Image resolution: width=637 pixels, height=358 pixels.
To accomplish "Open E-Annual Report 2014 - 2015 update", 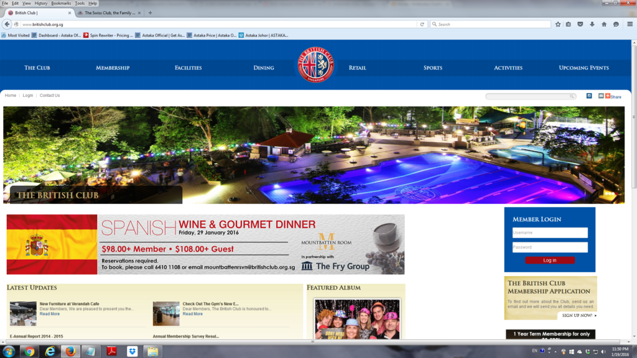I will [x=37, y=336].
